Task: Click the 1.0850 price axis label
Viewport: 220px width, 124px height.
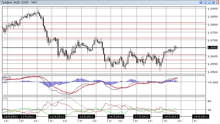Action: [213, 16]
